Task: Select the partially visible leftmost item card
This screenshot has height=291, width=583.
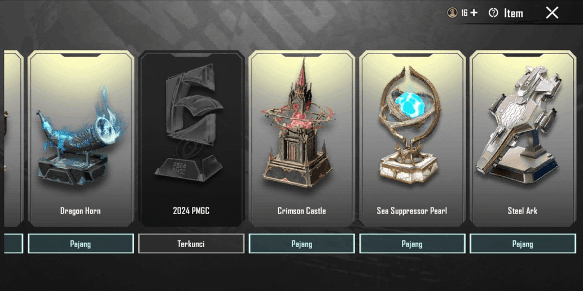Action: (14, 138)
